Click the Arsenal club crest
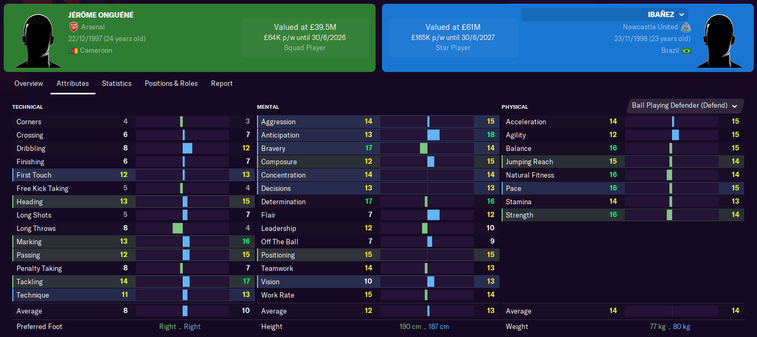The width and height of the screenshot is (757, 337). [x=75, y=27]
